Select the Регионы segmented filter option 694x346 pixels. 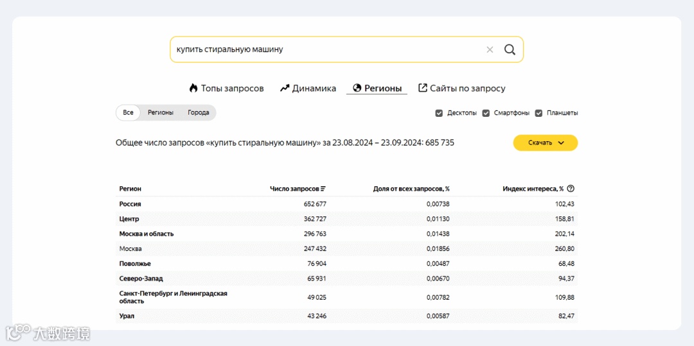(161, 113)
